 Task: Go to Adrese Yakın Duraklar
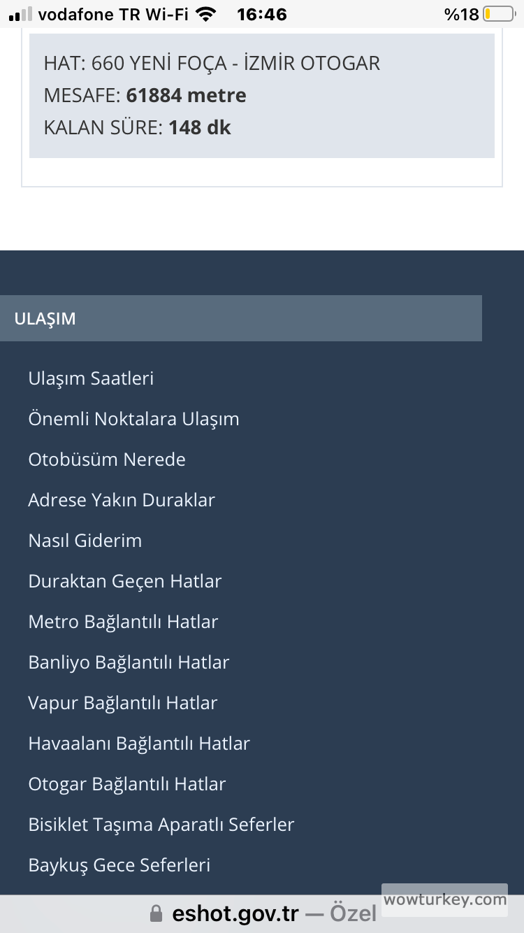(122, 500)
